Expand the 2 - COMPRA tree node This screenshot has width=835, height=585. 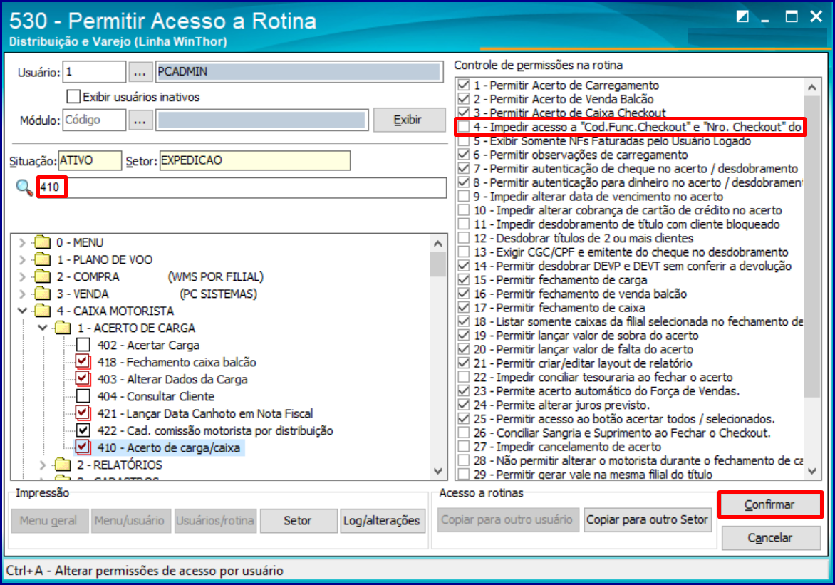[x=22, y=277]
